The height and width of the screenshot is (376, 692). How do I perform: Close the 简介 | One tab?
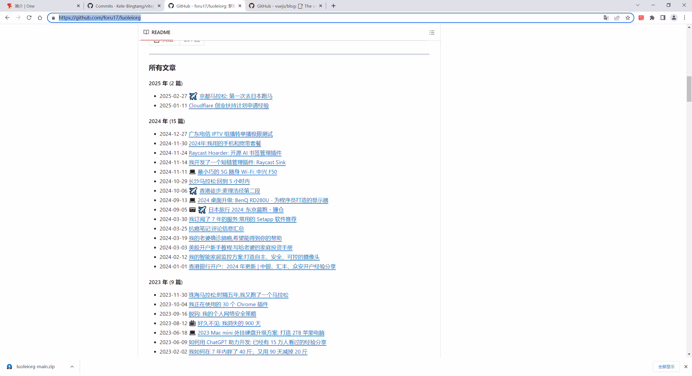point(78,6)
